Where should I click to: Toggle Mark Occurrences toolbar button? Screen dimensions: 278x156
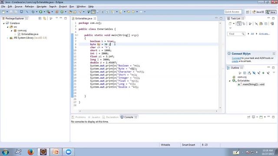point(93,12)
